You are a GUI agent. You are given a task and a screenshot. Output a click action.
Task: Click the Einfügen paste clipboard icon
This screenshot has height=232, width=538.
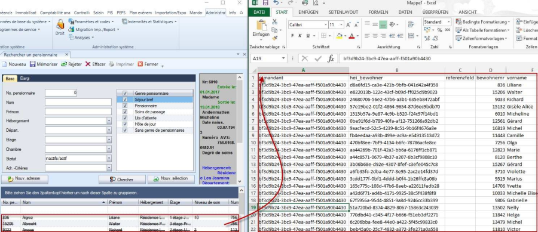[261, 25]
